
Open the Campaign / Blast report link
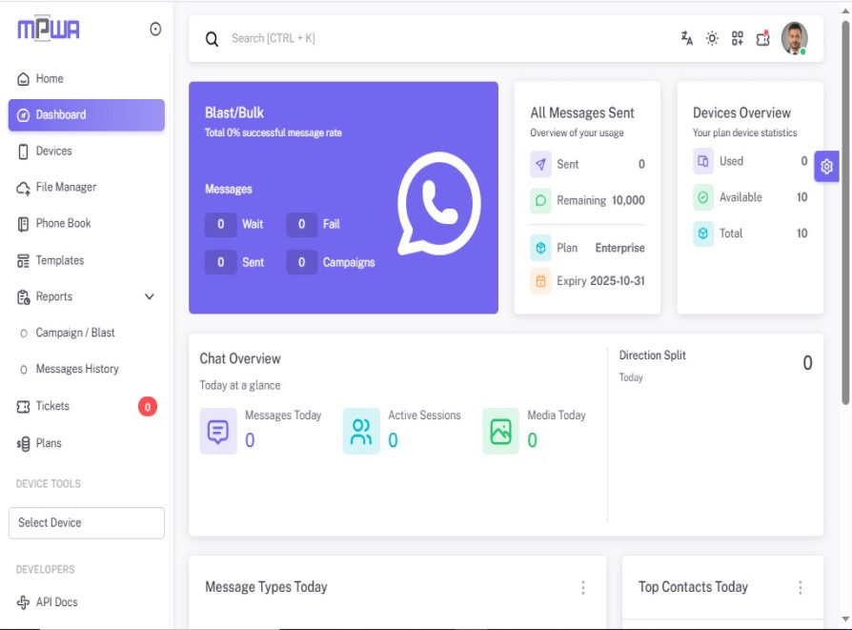pos(75,333)
